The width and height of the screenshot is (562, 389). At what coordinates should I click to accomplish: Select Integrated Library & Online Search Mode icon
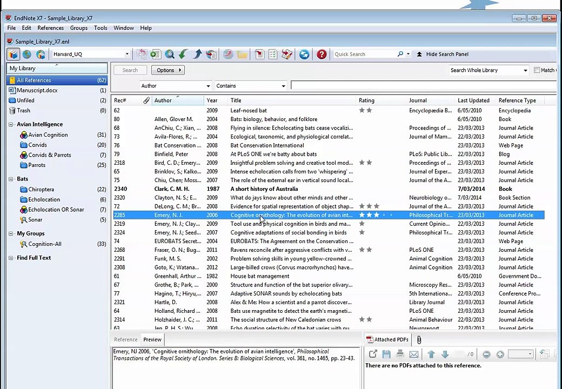[41, 54]
